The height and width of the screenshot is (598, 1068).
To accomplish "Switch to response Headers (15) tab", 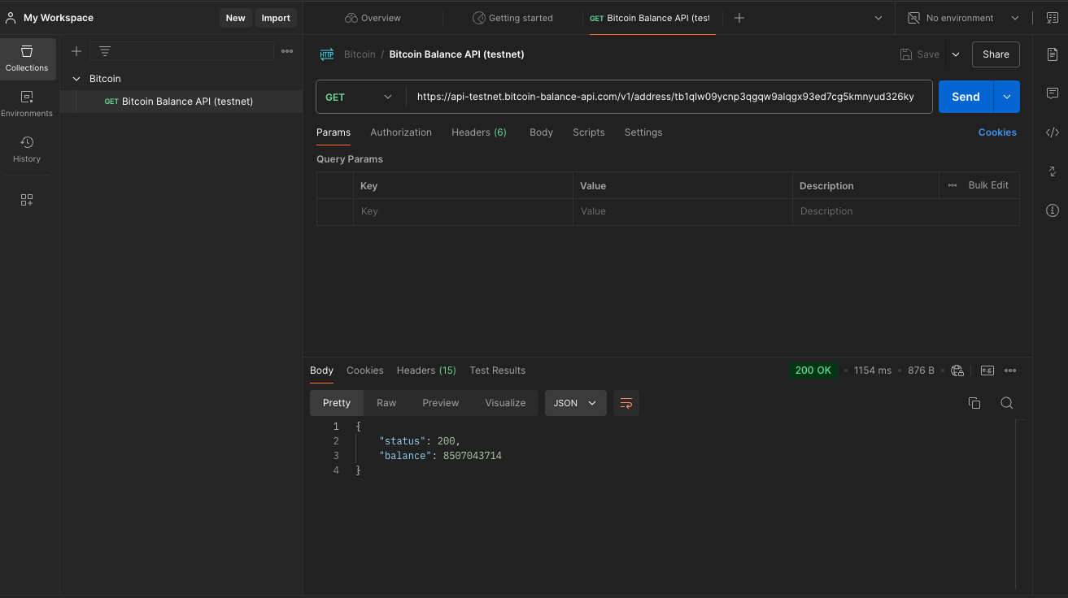I will [x=425, y=370].
